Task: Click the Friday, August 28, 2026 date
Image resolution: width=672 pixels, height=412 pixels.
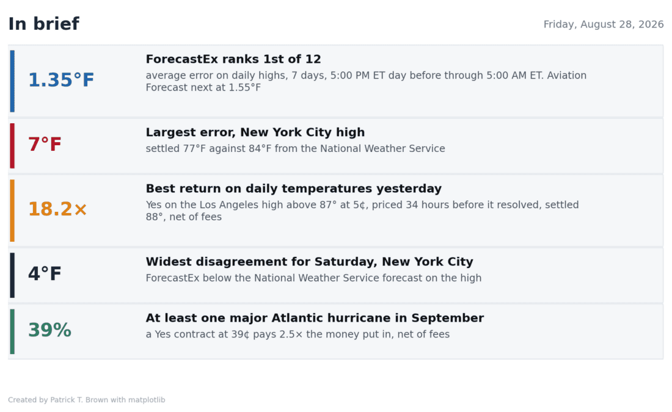Action: (x=604, y=24)
